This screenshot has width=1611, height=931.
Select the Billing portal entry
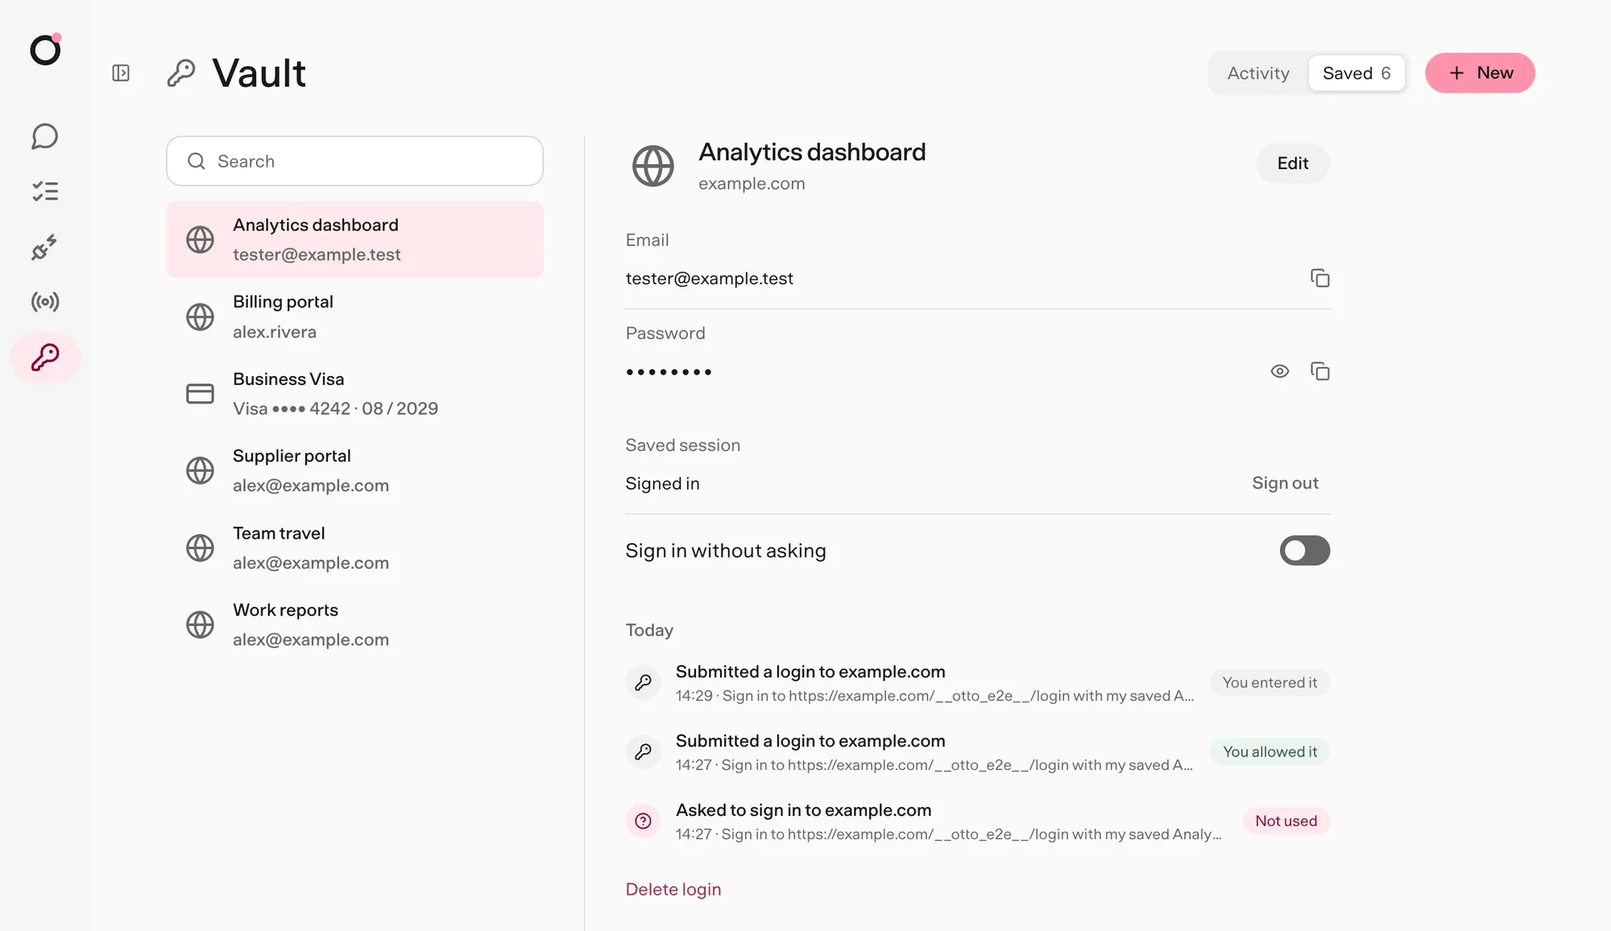tap(354, 317)
